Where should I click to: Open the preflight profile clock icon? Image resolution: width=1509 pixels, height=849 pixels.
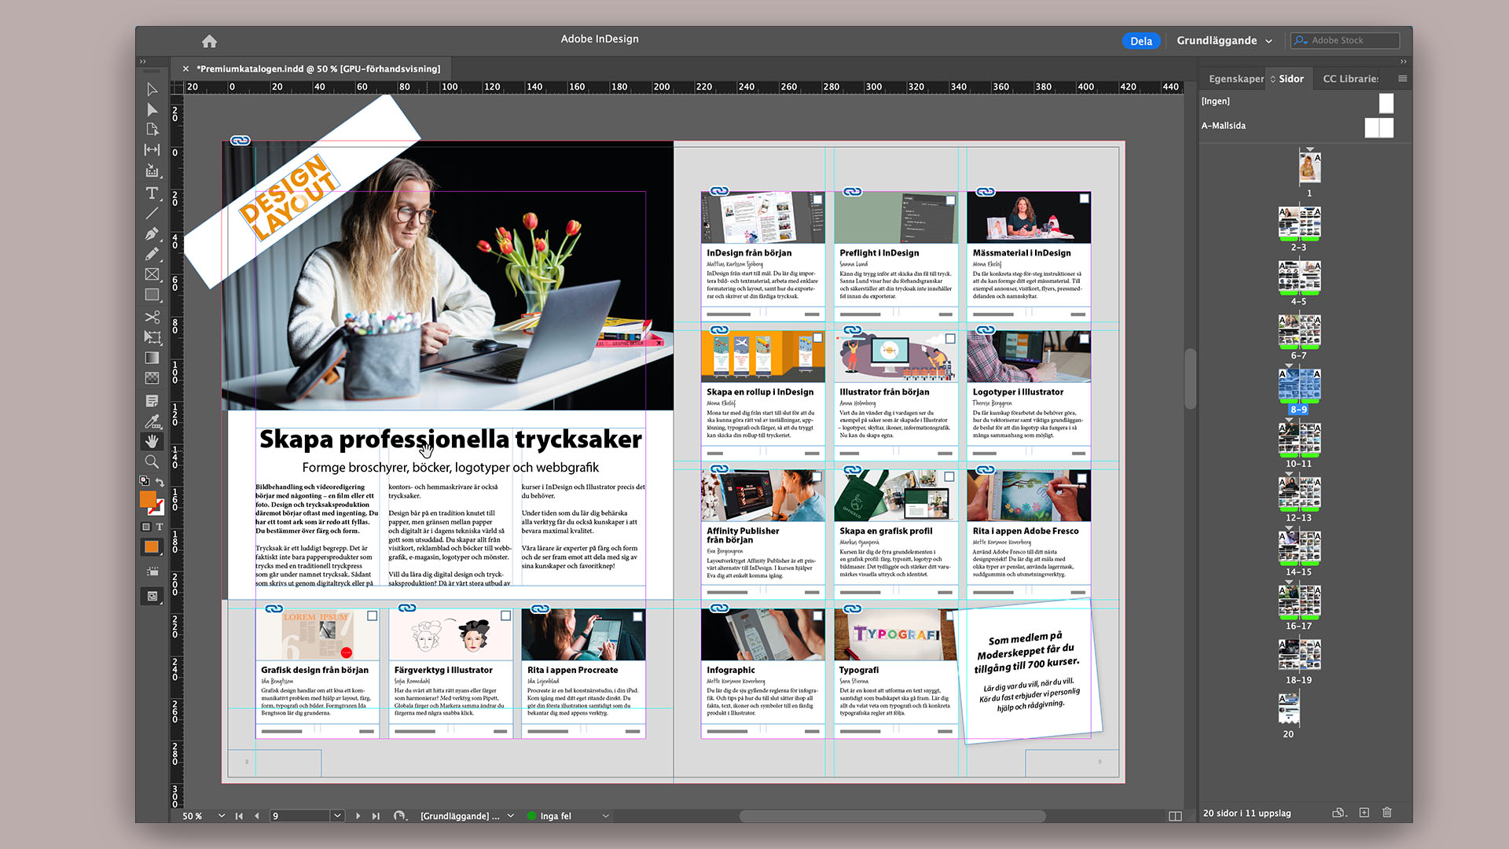pyautogui.click(x=400, y=816)
